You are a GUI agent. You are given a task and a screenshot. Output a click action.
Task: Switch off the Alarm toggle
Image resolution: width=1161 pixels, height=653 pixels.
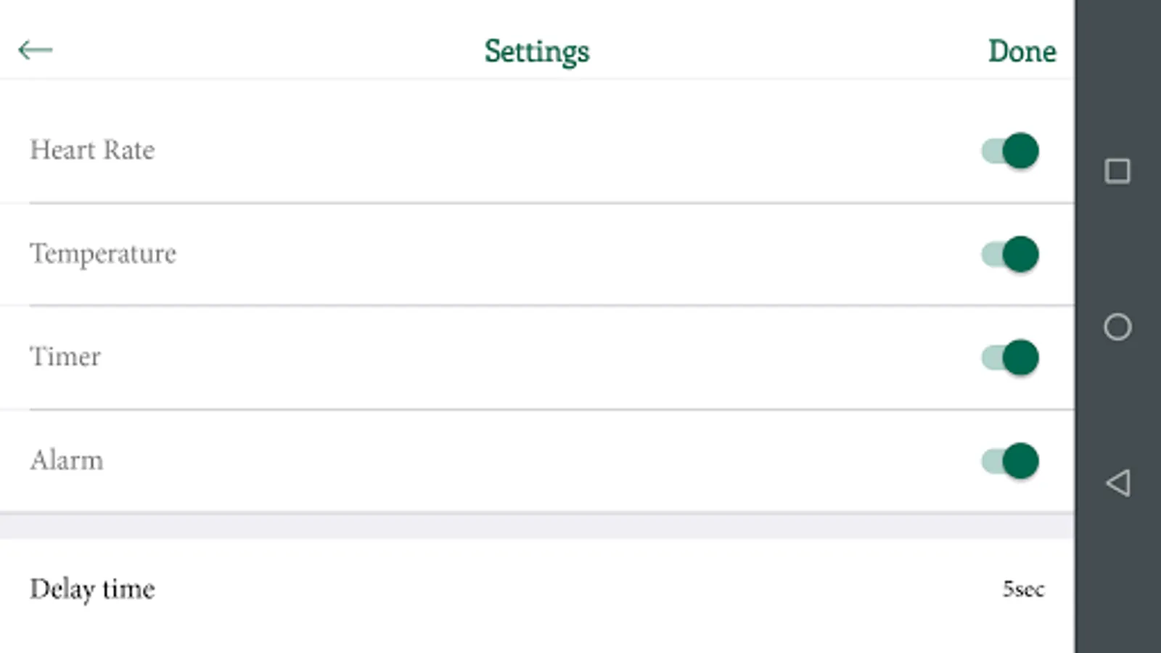(x=1011, y=461)
